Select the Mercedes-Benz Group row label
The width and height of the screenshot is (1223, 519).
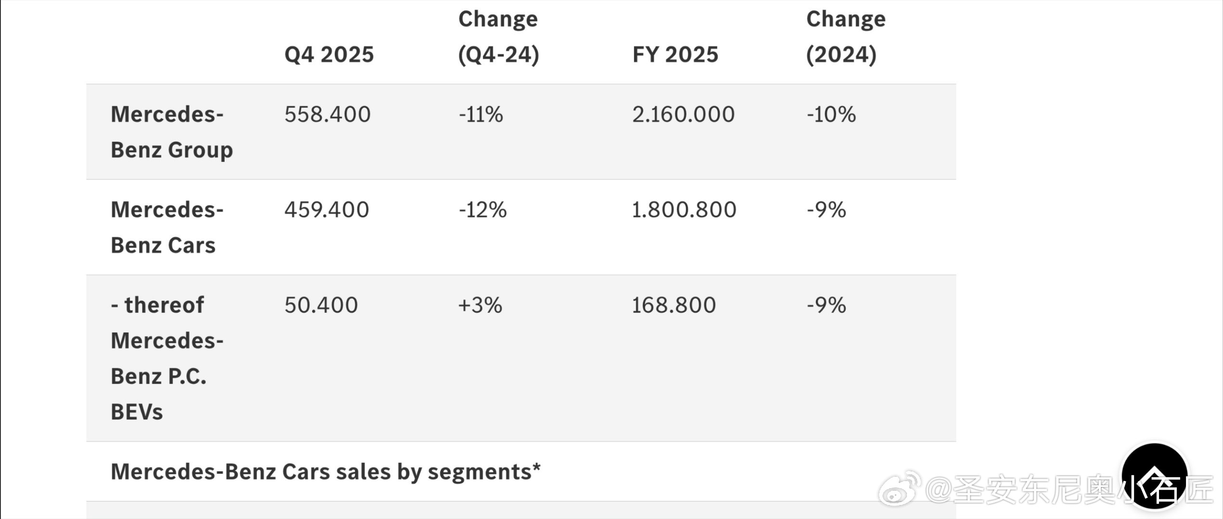click(x=172, y=132)
